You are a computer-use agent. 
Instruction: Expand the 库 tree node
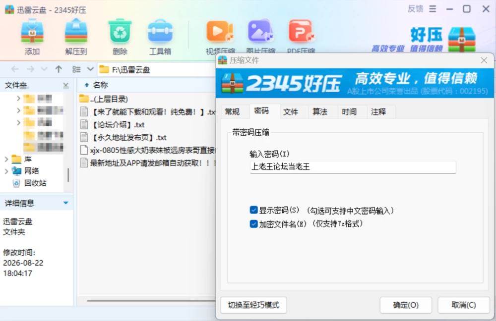point(6,159)
